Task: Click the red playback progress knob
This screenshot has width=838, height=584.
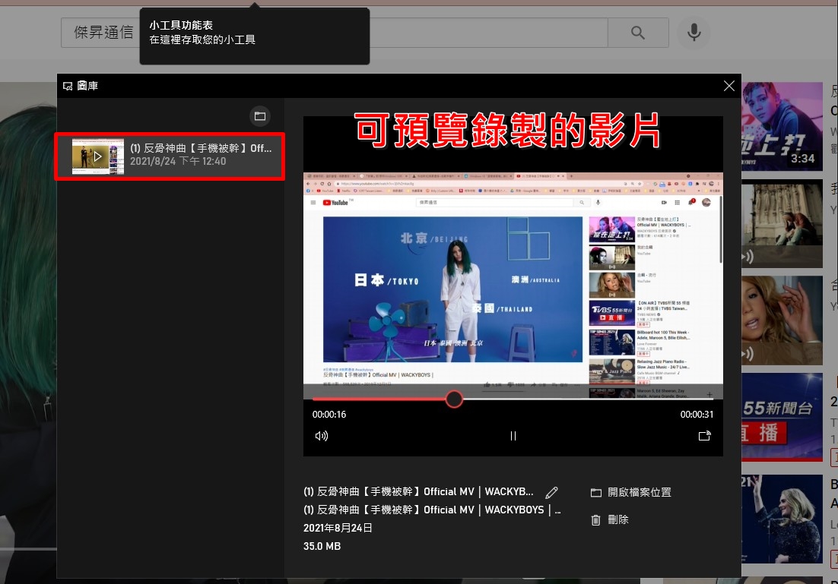Action: click(454, 399)
